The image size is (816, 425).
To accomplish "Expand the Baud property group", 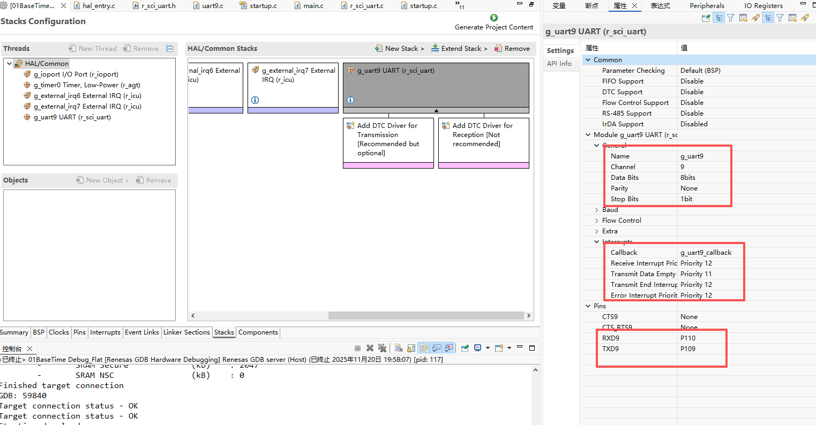I will pyautogui.click(x=596, y=210).
